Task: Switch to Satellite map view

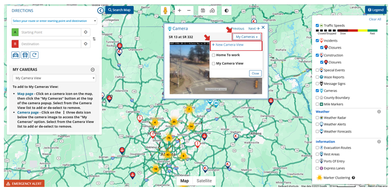Action: 204,181
